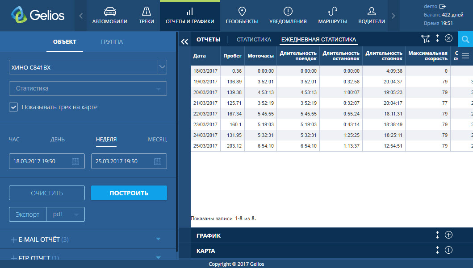Screen dimensions: 473x268
Task: Click the add filter funnel icon
Action: pos(425,39)
